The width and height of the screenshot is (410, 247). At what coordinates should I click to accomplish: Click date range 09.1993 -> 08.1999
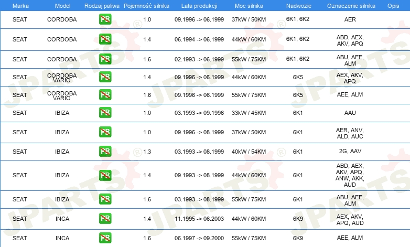(x=199, y=175)
